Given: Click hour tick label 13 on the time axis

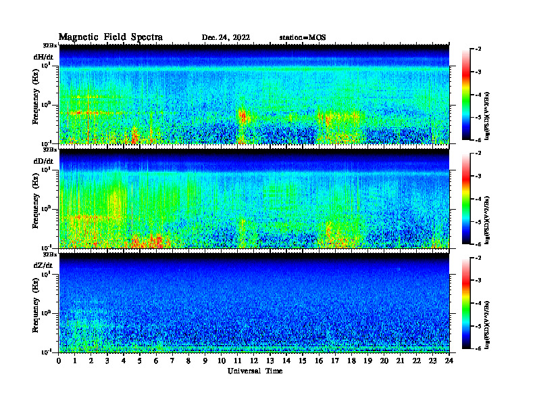Looking at the screenshot, I should click(270, 361).
